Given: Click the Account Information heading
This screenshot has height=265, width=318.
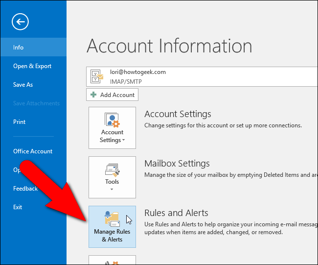Looking at the screenshot, I should 169,47.
